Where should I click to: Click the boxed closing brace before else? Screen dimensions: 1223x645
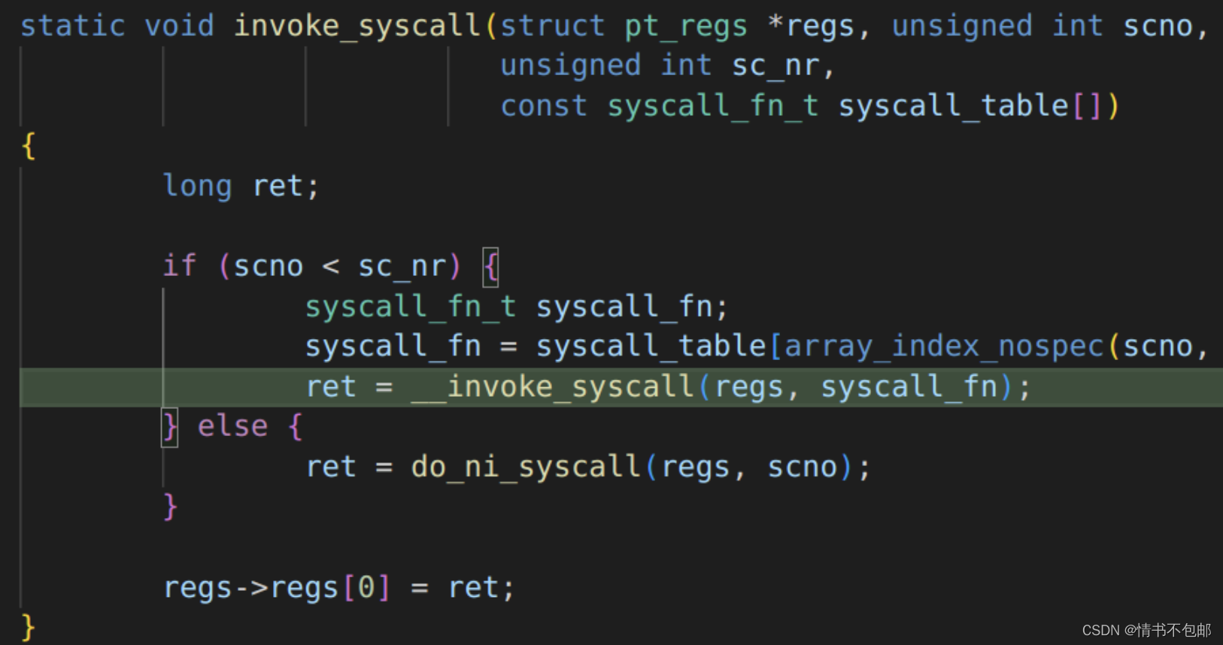pos(170,427)
